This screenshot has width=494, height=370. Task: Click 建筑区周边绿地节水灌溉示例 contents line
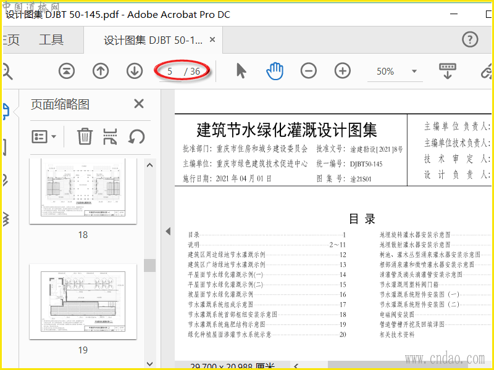(267, 255)
